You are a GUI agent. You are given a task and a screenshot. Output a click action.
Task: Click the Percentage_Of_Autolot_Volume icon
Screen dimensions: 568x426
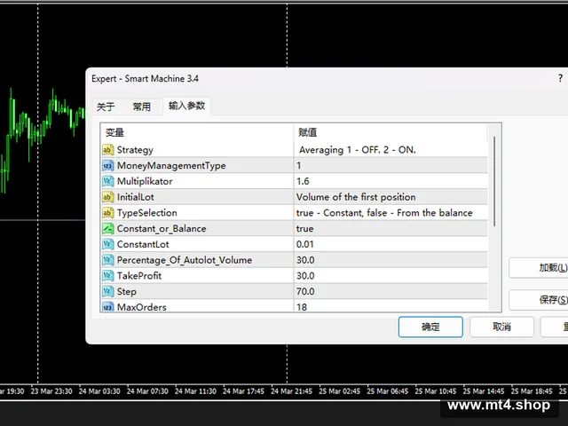click(108, 260)
